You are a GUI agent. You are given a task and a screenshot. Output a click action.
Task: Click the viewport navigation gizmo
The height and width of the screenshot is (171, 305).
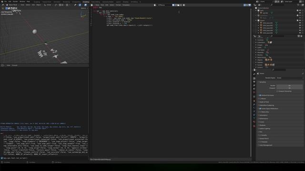point(83,15)
